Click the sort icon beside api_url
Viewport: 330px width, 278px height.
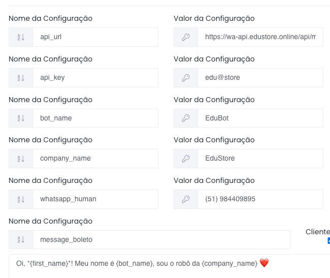click(x=21, y=37)
